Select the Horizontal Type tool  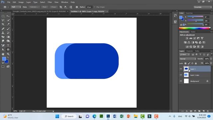8,45
